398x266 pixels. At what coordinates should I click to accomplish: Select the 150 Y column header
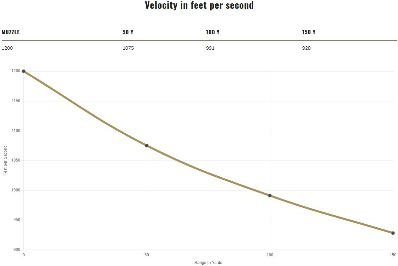coord(309,32)
